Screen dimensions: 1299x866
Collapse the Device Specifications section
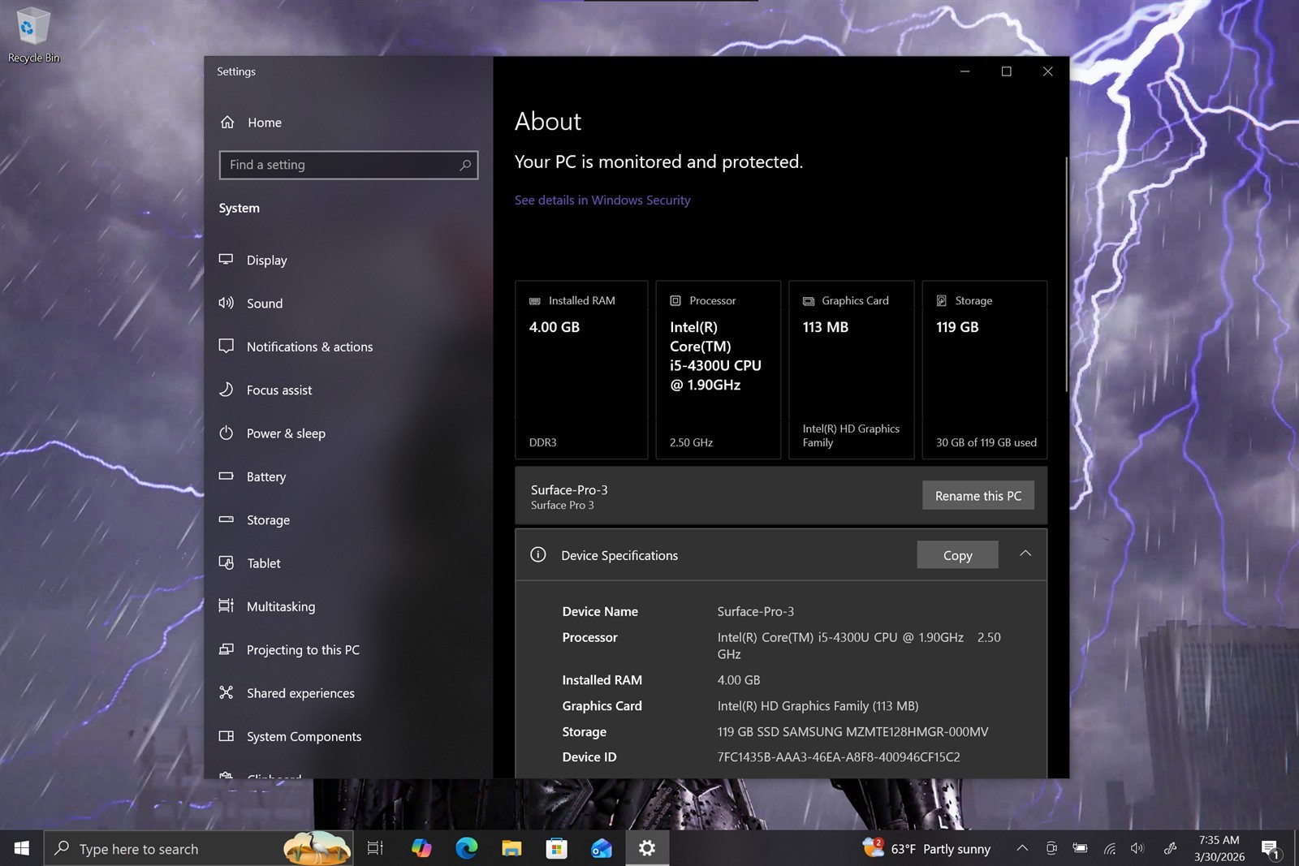1025,554
